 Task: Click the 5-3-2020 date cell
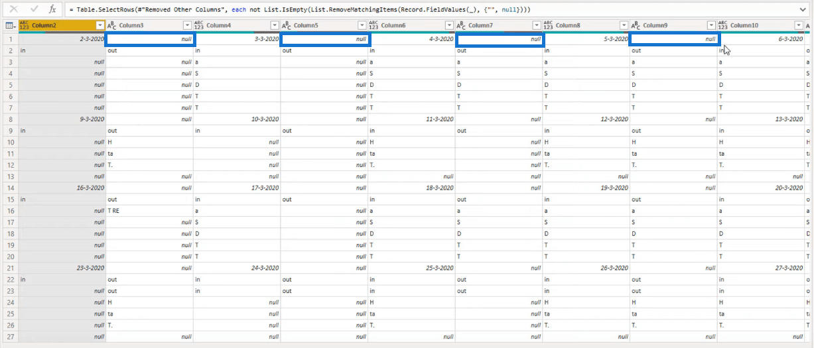(586, 39)
